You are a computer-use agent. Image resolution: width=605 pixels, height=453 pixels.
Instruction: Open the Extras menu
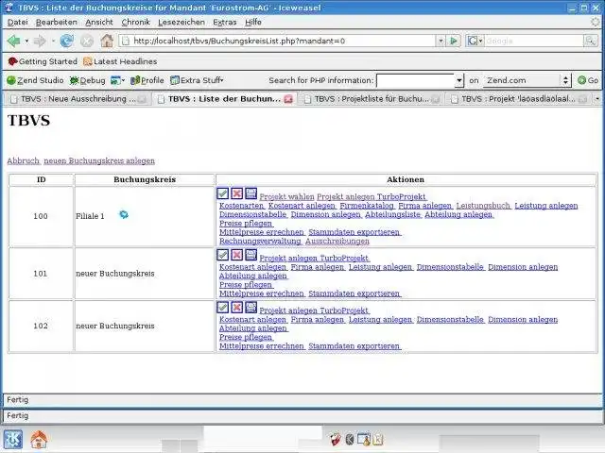tap(225, 22)
